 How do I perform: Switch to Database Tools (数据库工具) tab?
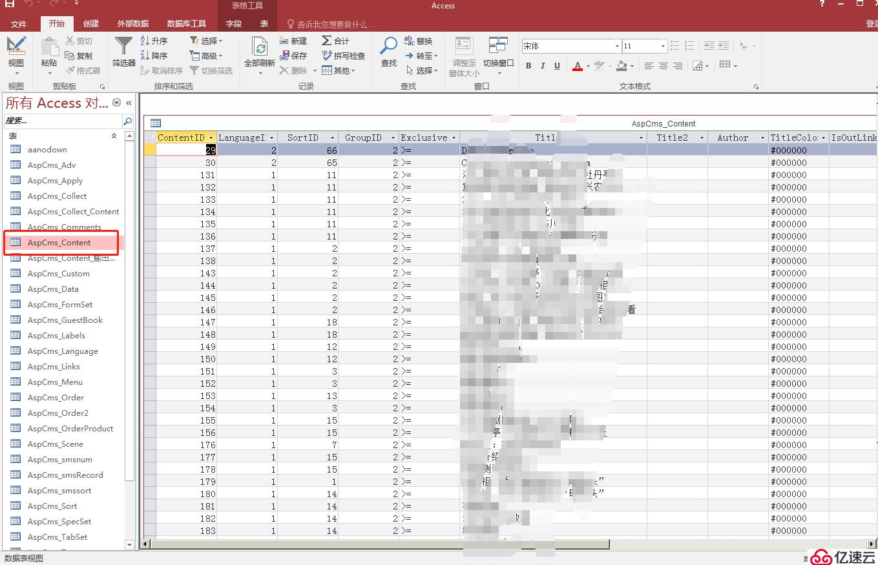(x=187, y=24)
